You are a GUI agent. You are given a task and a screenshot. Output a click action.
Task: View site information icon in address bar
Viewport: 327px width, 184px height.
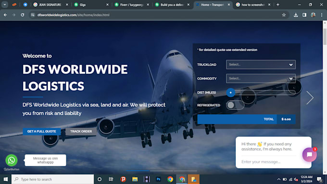(x=33, y=15)
